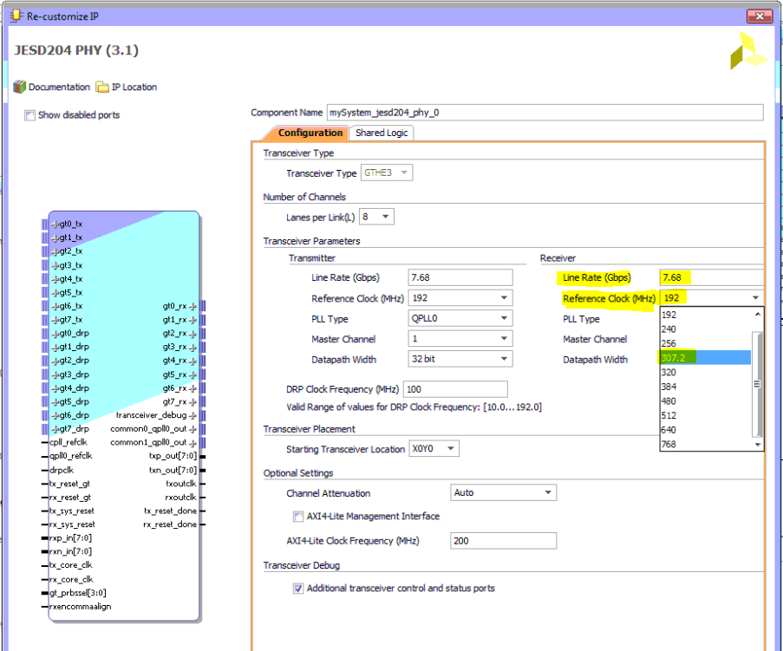Screen dimensions: 783x651
Task: Open Starting Transceiver Location dropdown
Action: (x=434, y=448)
